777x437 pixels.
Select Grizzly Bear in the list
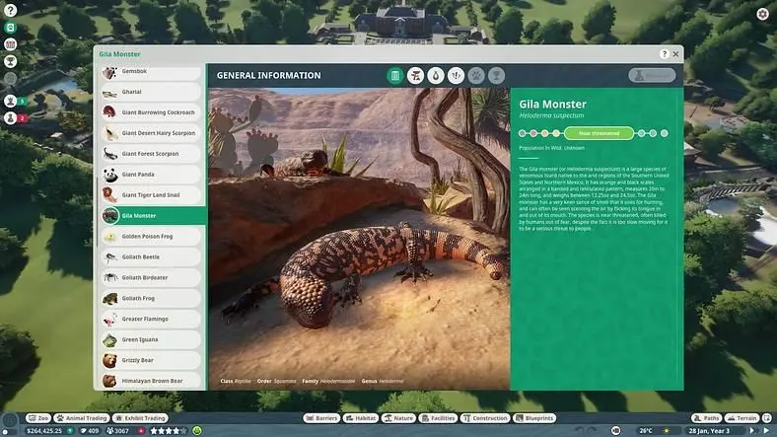tap(151, 361)
